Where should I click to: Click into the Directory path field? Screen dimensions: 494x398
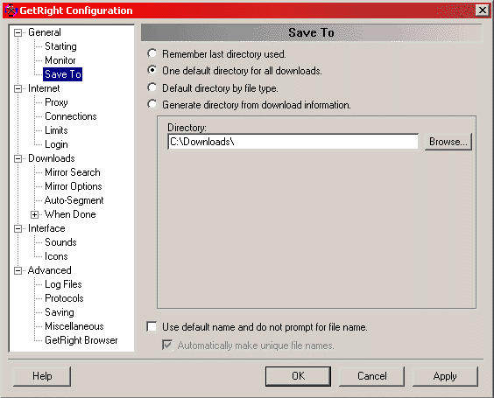pos(293,142)
